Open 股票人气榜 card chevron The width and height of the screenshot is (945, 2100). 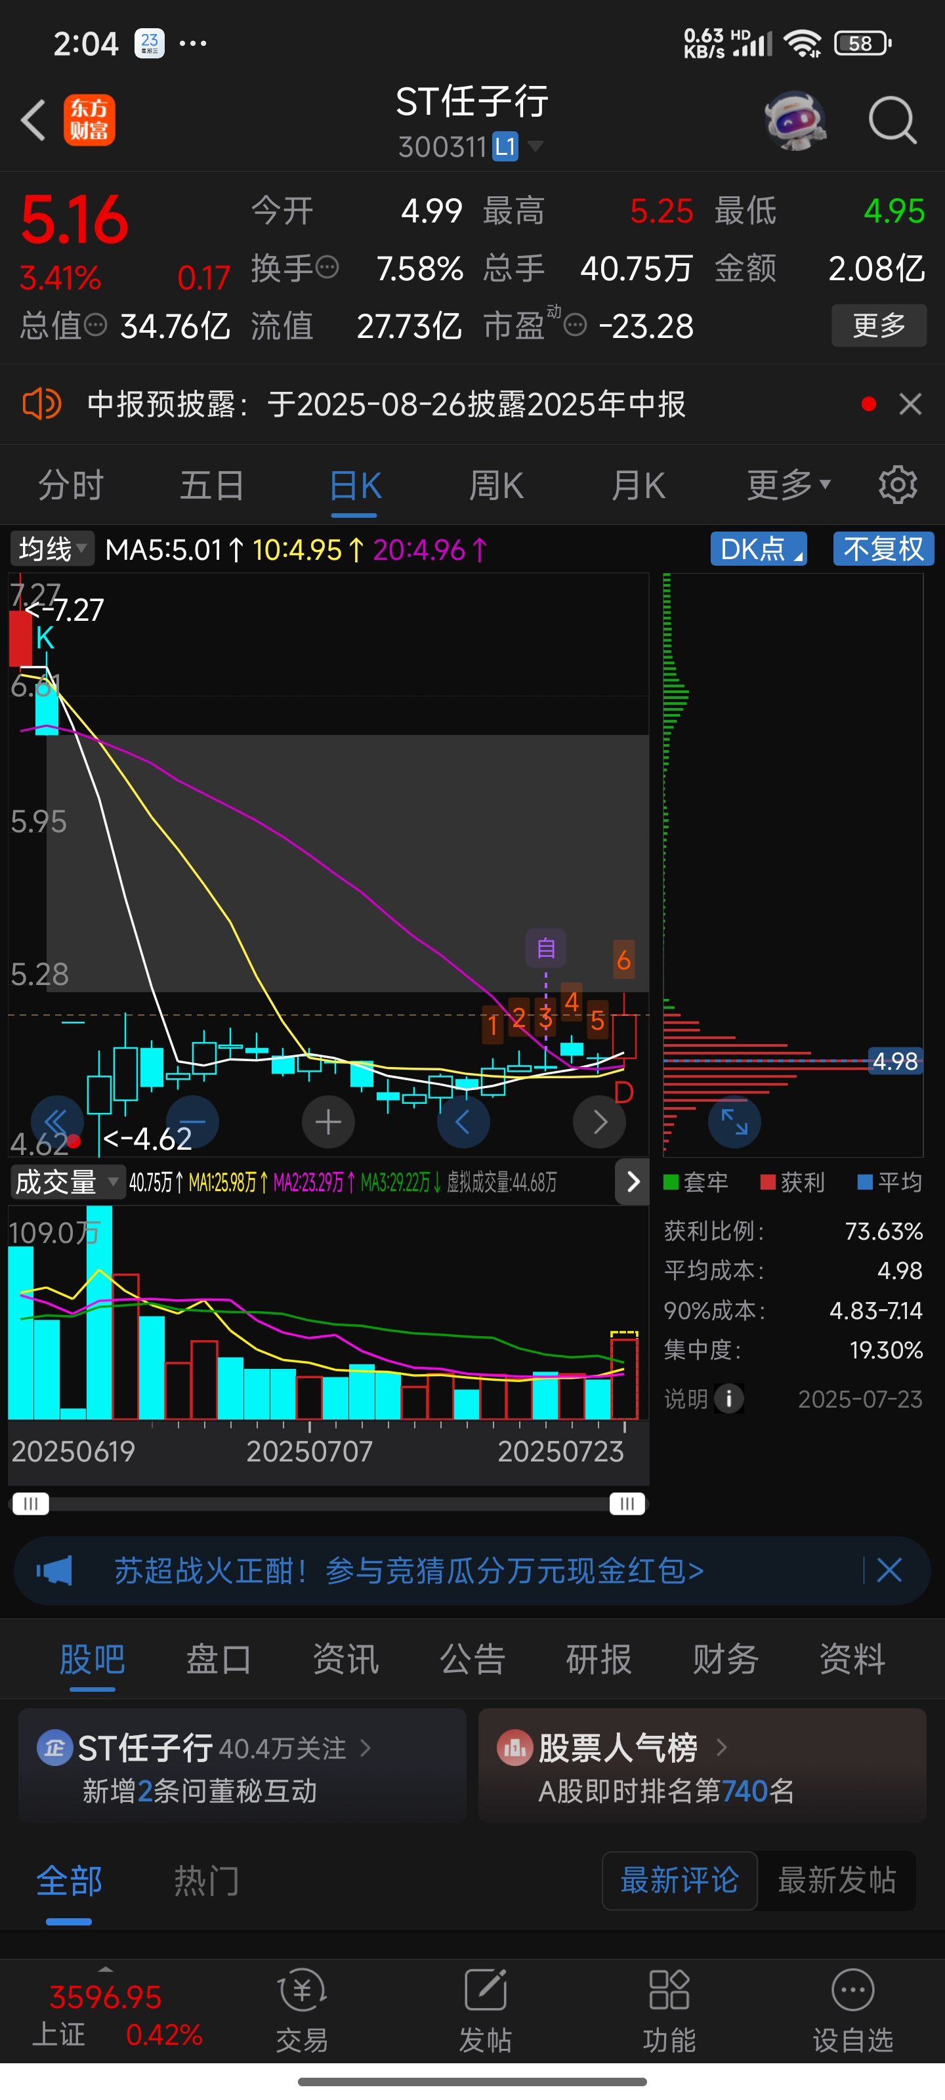click(721, 1747)
